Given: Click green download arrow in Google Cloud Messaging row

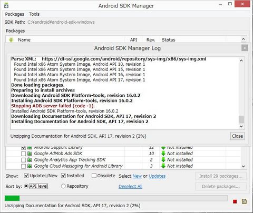Looking at the screenshot, I should pyautogui.click(x=163, y=166).
